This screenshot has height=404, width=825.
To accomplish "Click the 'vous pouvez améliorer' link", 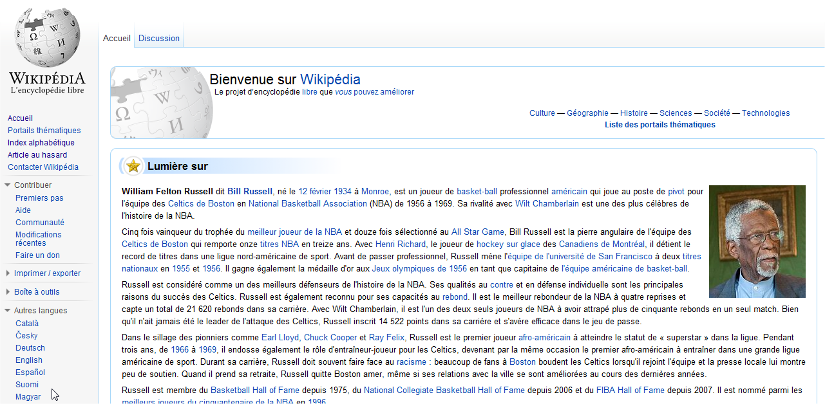I will (x=374, y=92).
